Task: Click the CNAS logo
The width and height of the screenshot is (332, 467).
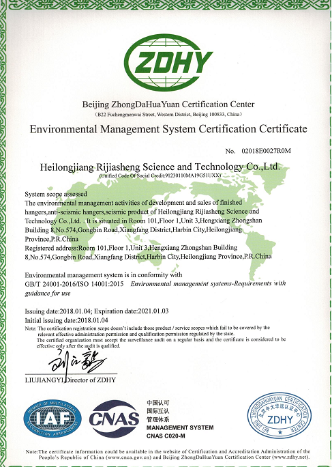Action: [x=115, y=419]
